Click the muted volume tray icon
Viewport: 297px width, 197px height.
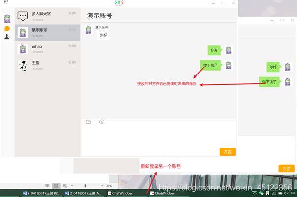(x=286, y=193)
